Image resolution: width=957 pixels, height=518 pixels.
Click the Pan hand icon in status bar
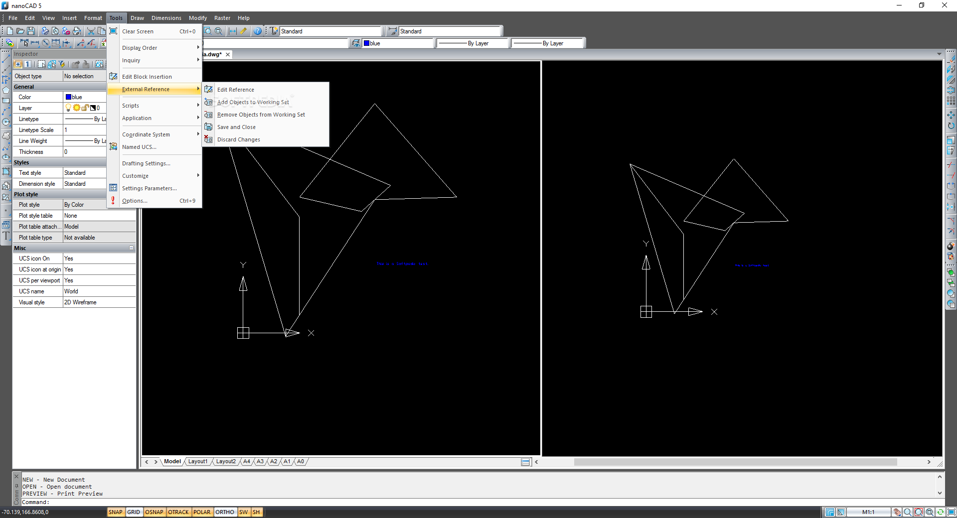(x=897, y=512)
